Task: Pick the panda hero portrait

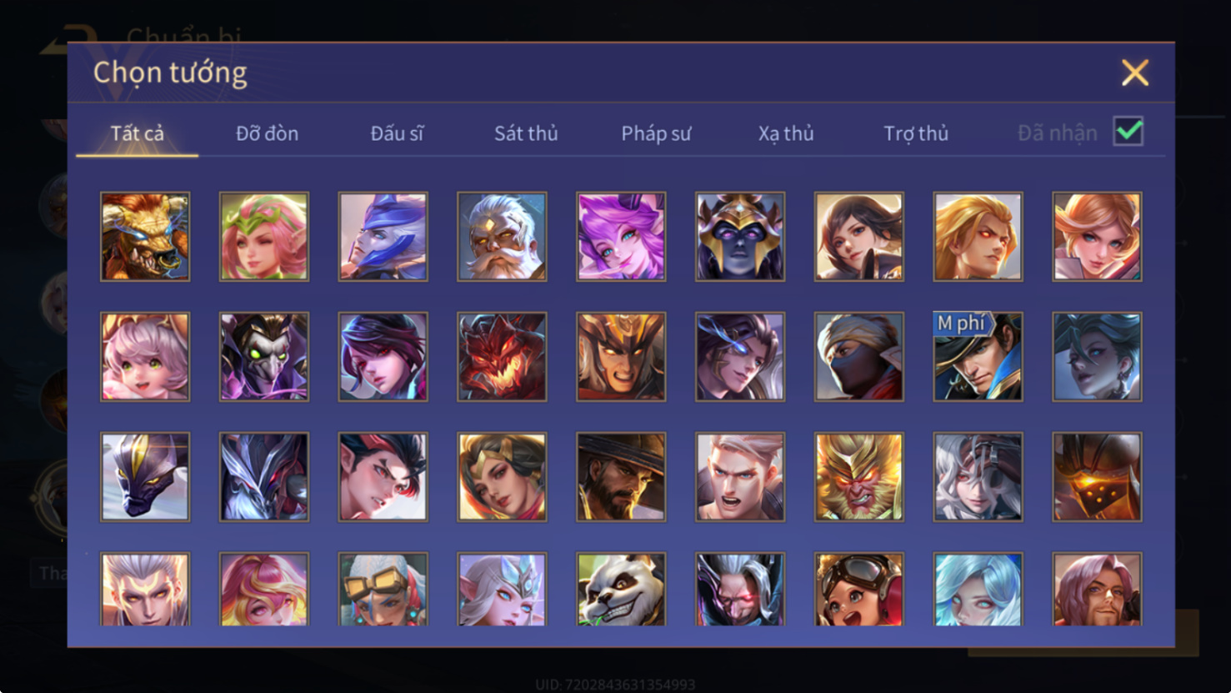Action: click(621, 589)
